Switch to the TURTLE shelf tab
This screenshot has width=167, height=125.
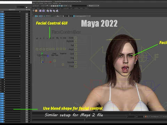(x=86, y=8)
